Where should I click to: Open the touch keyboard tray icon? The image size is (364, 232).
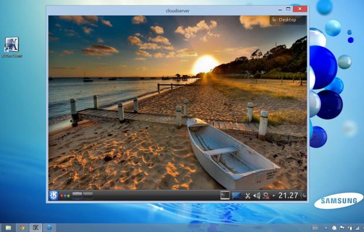pos(315,228)
